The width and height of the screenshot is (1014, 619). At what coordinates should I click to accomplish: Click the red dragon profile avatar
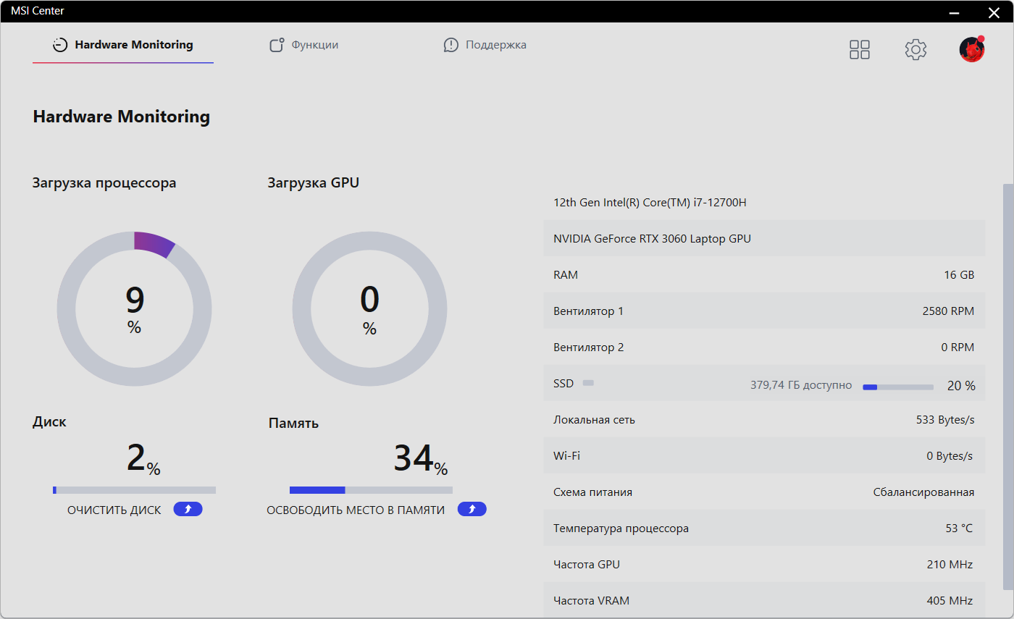(972, 49)
